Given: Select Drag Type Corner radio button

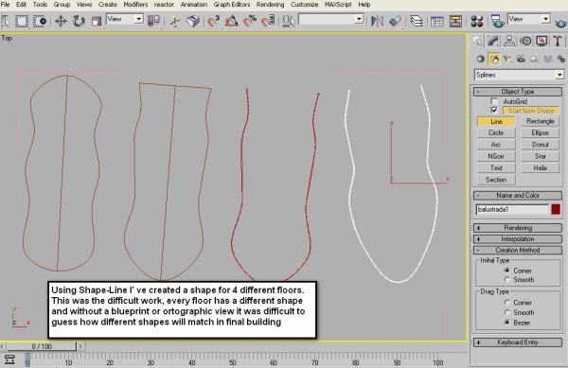Looking at the screenshot, I should (507, 303).
